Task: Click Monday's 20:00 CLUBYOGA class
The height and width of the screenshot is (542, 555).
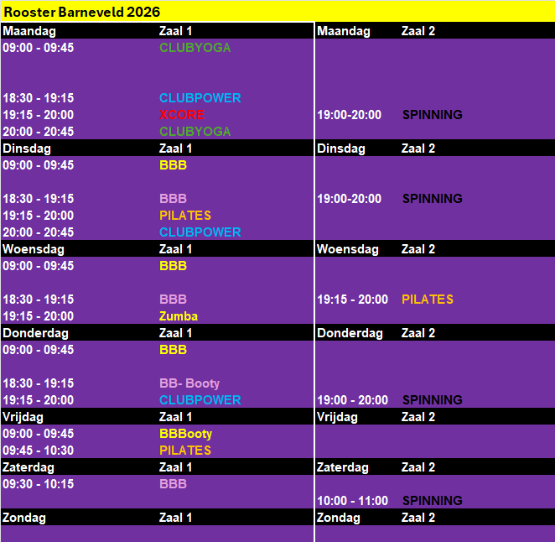Action: 195,132
